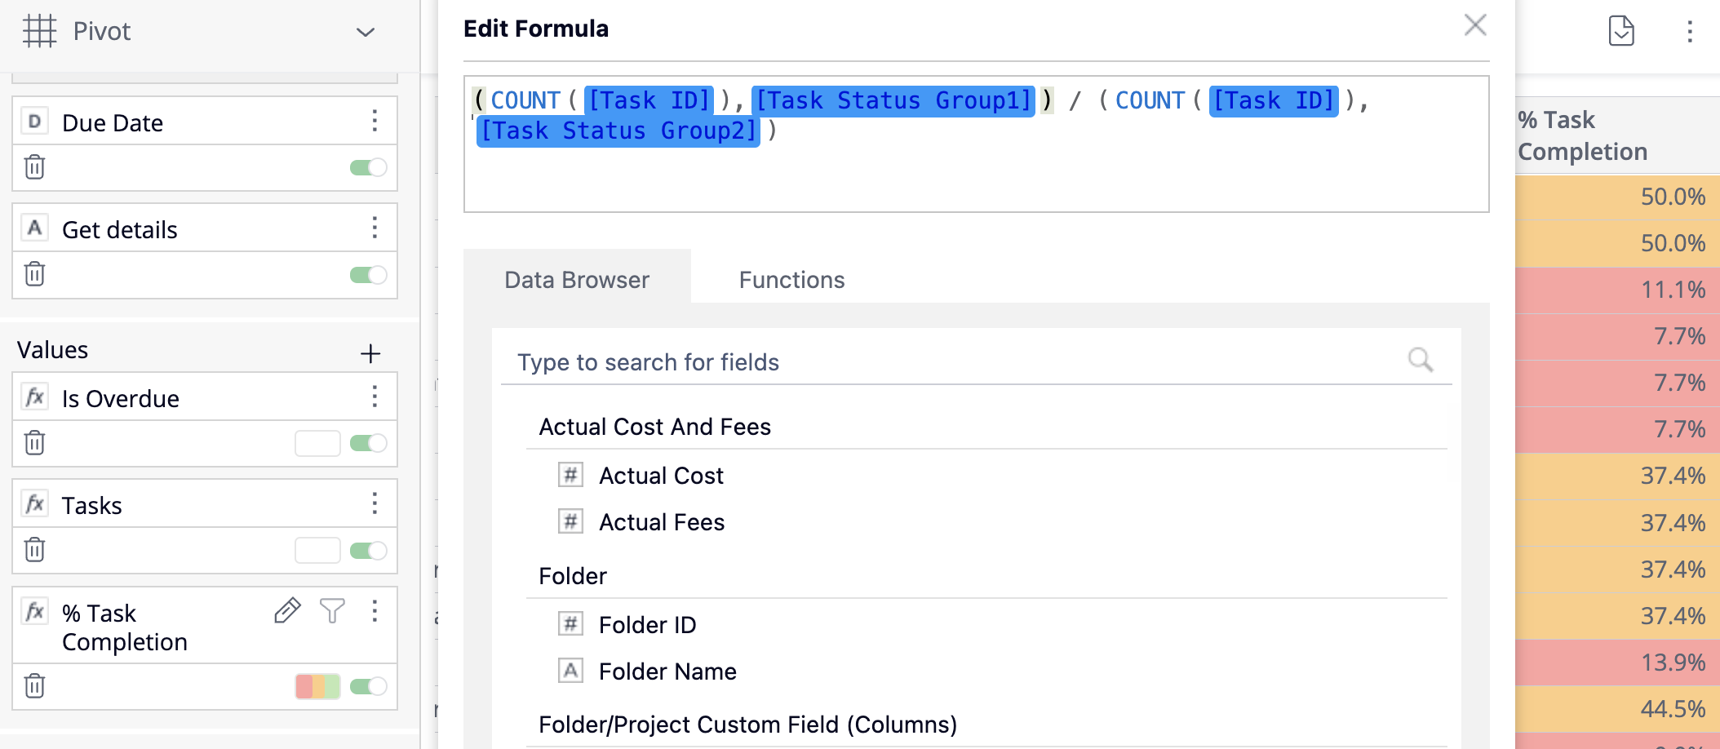Delete the Due Date field with trash icon

(x=34, y=167)
